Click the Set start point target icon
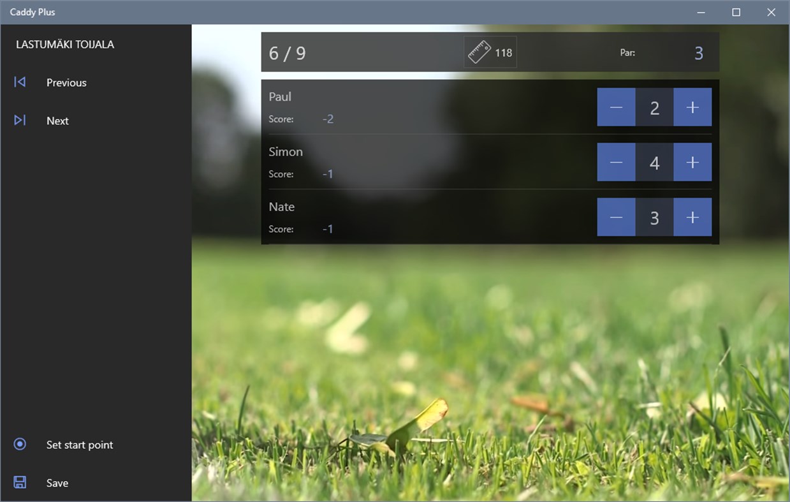The image size is (790, 502). click(20, 444)
